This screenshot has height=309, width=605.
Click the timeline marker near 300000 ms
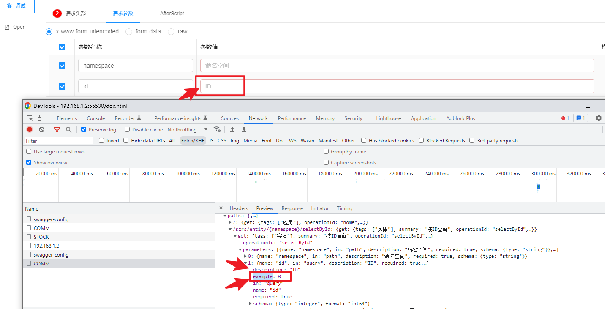[538, 186]
